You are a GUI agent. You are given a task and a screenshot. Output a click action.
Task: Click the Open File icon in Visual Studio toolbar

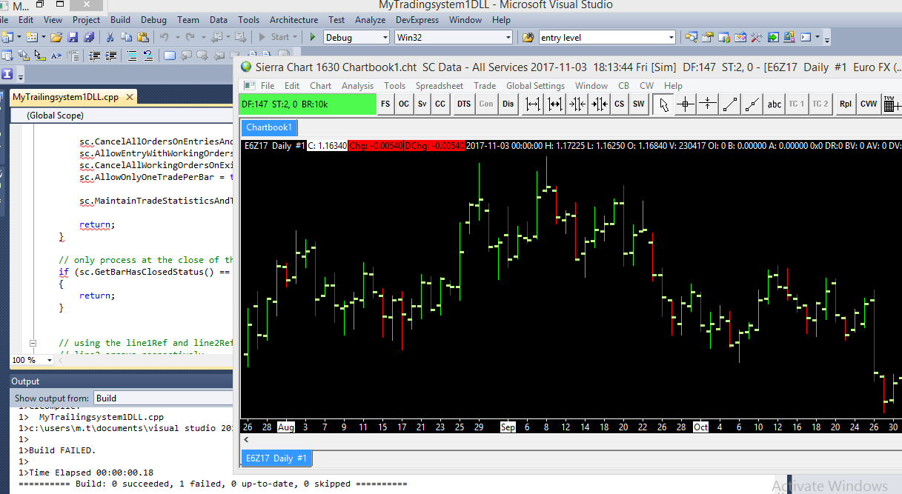[x=56, y=37]
